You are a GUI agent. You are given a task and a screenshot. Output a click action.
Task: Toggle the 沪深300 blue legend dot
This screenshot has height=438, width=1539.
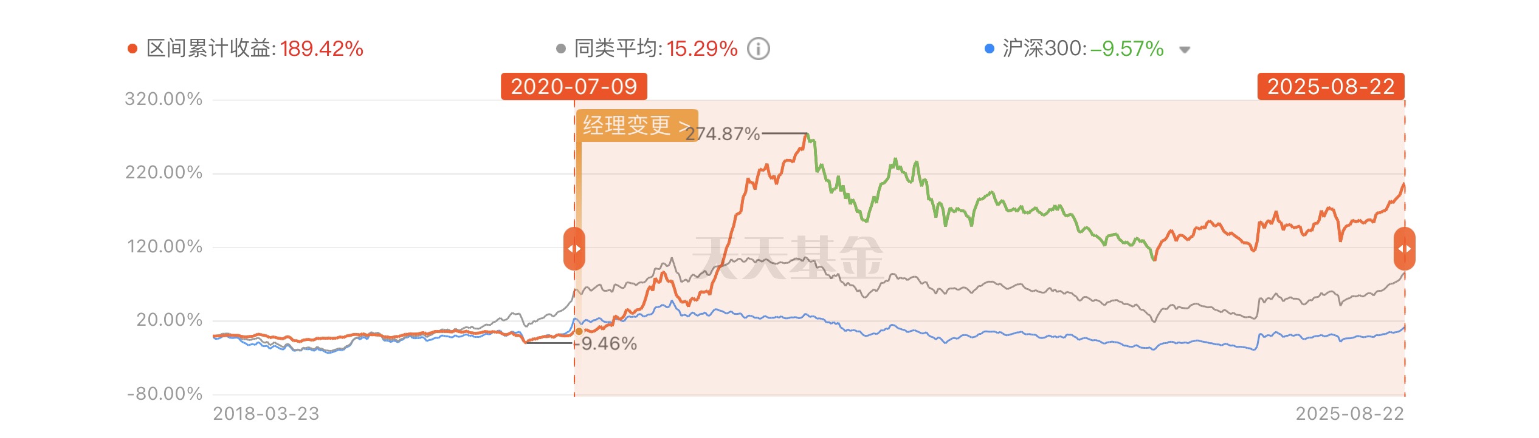pos(989,49)
